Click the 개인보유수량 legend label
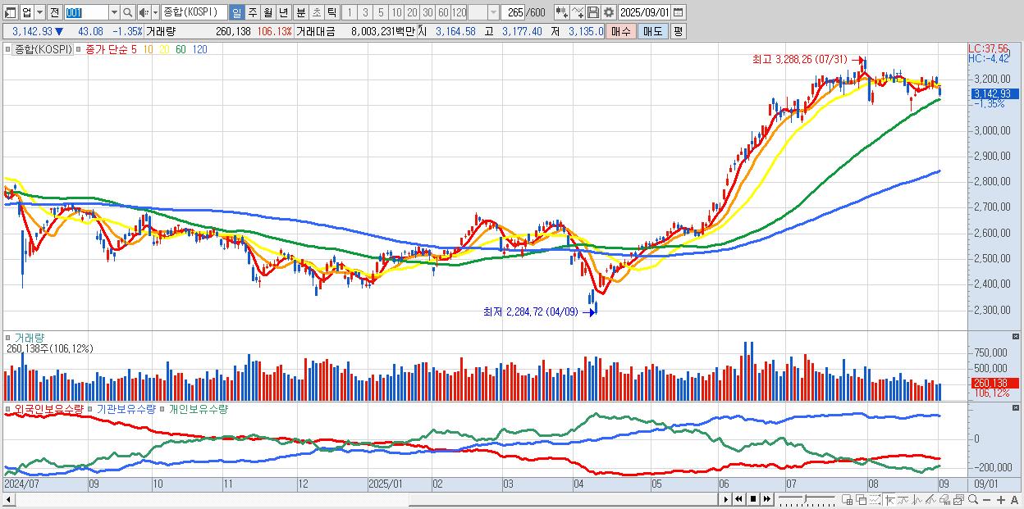 pos(198,408)
